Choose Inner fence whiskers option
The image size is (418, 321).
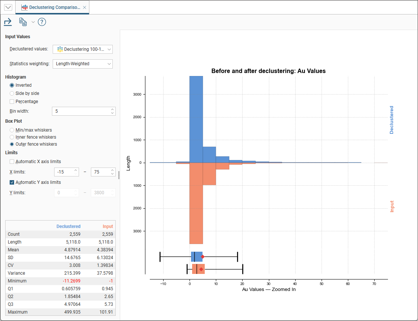[x=12, y=137]
